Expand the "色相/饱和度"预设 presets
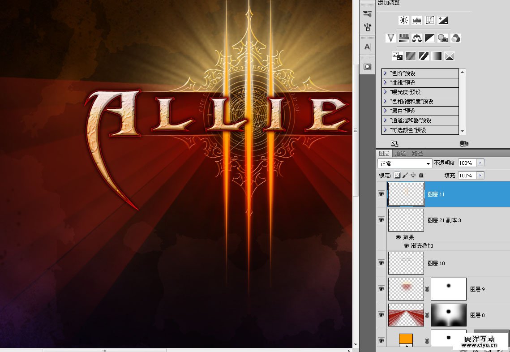The height and width of the screenshot is (352, 510). pos(385,101)
